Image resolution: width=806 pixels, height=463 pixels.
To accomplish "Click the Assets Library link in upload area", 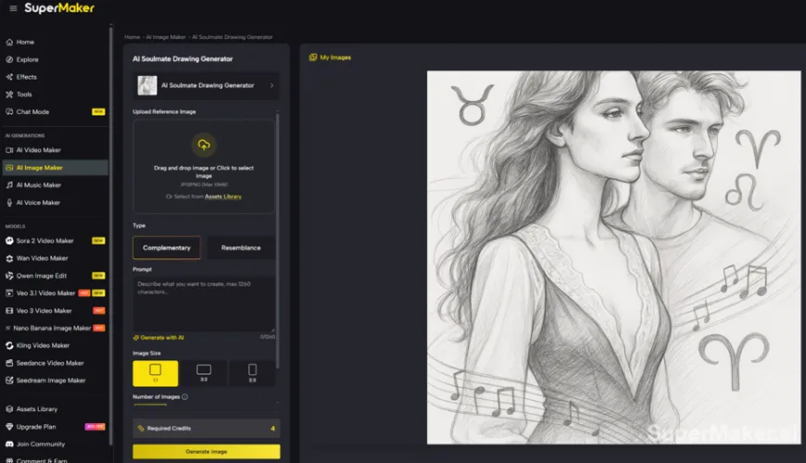I will pos(223,196).
